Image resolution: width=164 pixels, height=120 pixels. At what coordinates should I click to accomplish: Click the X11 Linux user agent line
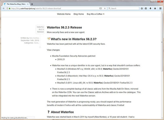coord(95,83)
